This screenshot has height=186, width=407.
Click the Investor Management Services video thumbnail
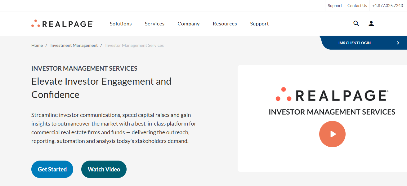point(332,134)
